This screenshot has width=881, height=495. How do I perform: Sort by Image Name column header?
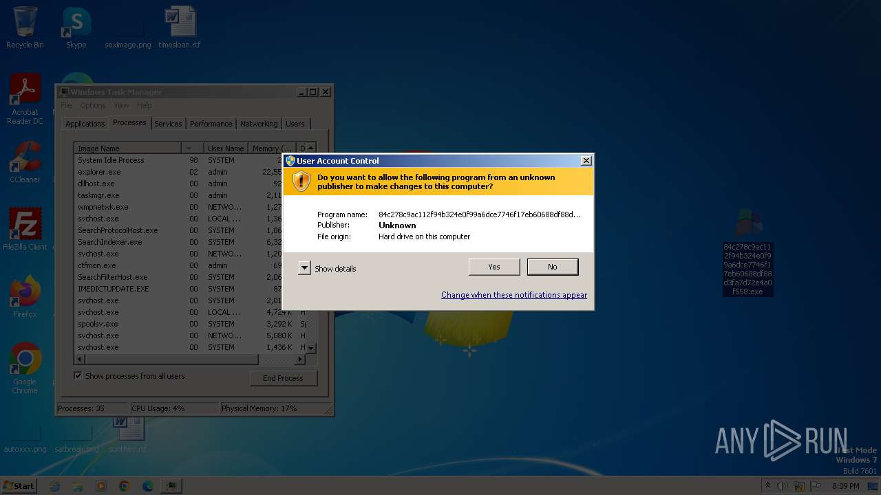pos(128,148)
